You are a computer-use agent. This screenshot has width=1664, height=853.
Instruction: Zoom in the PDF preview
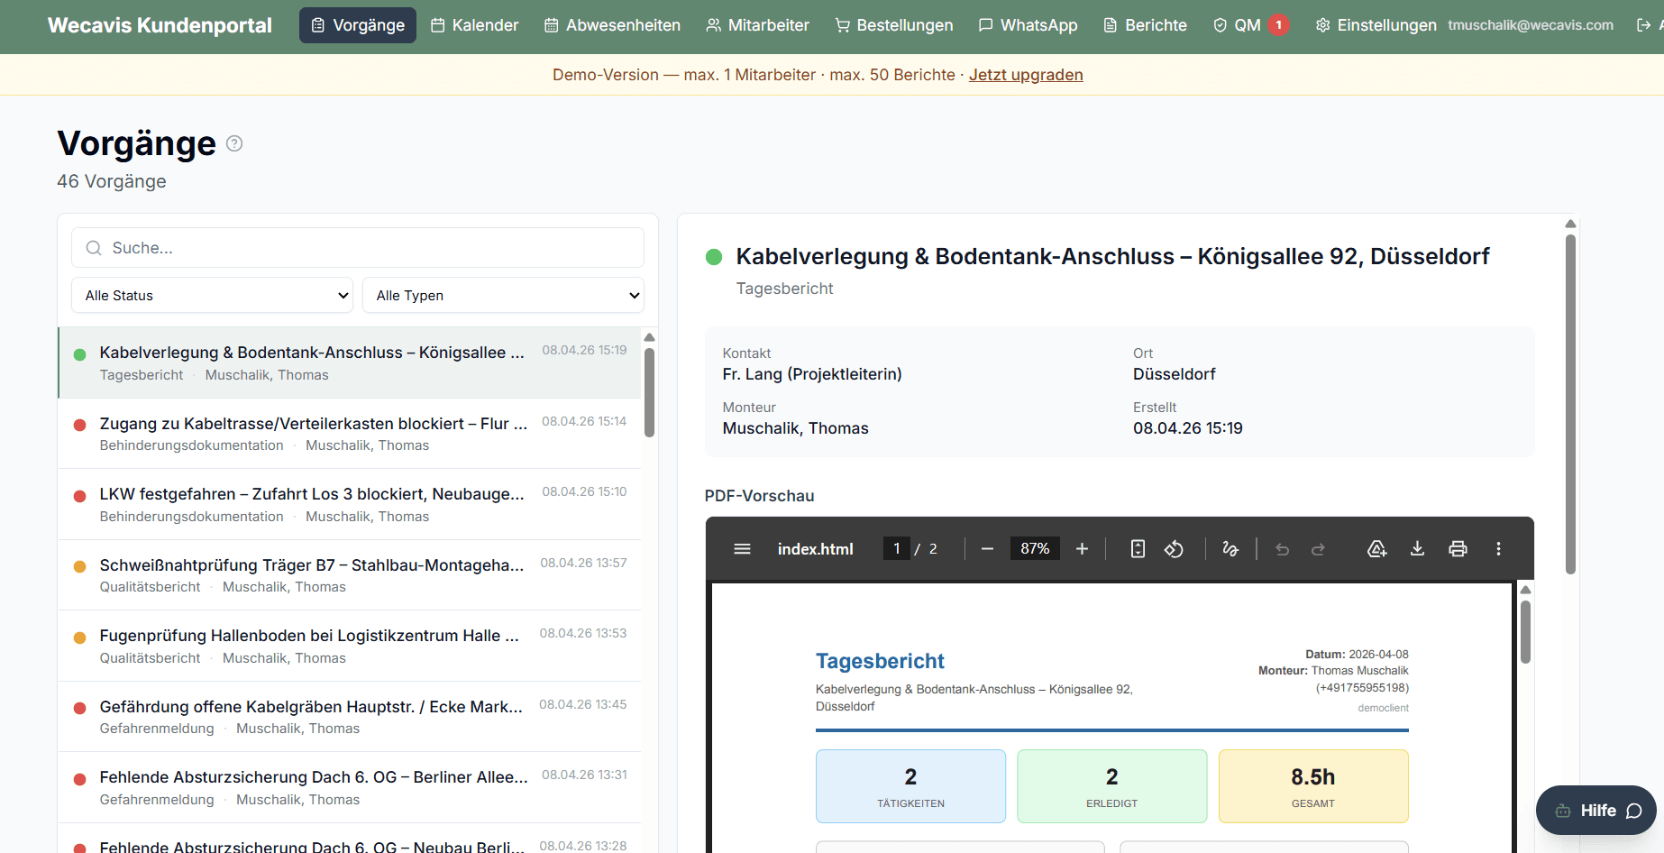point(1083,549)
